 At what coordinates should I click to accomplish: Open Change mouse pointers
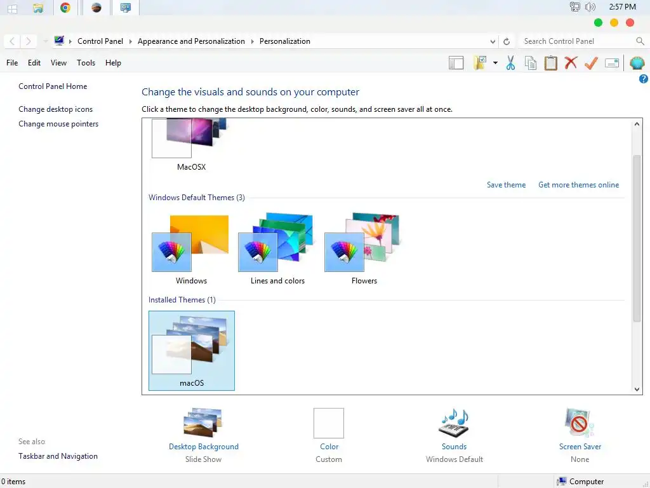point(58,124)
